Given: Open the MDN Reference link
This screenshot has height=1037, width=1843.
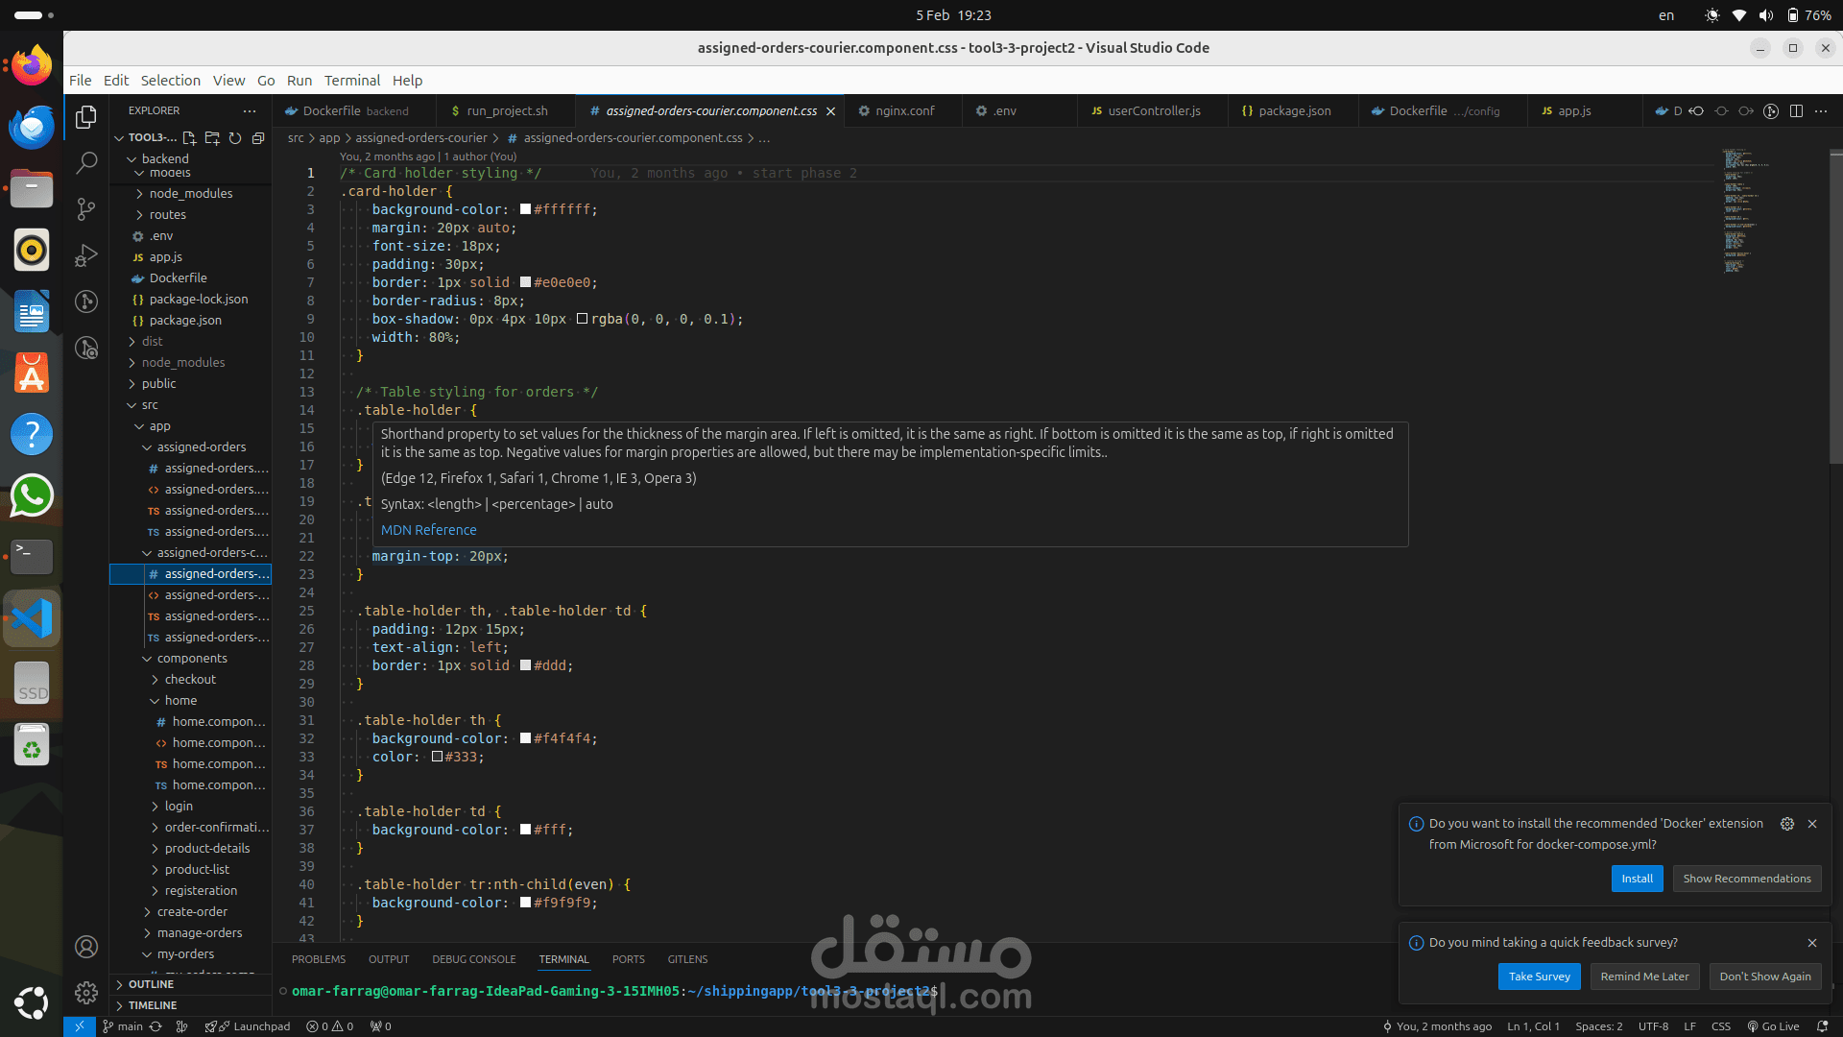Looking at the screenshot, I should click(x=428, y=530).
